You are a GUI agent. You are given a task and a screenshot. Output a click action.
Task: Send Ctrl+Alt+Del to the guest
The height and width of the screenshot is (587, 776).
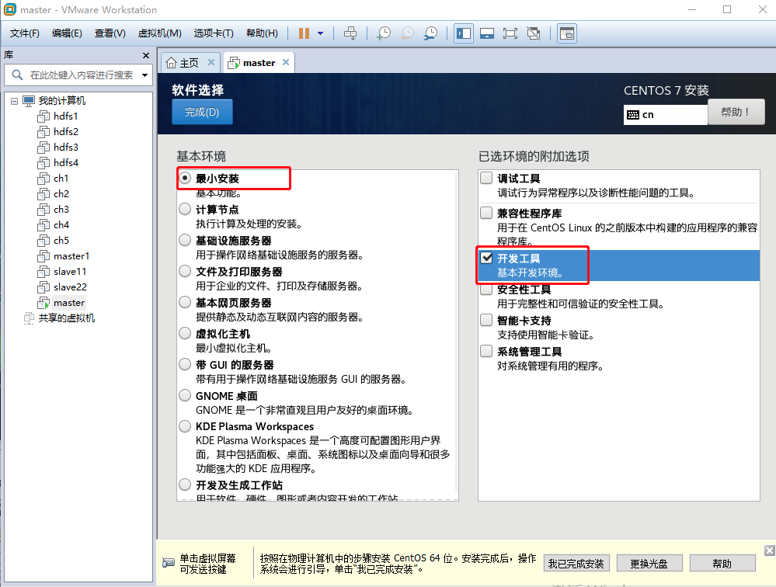(x=350, y=33)
